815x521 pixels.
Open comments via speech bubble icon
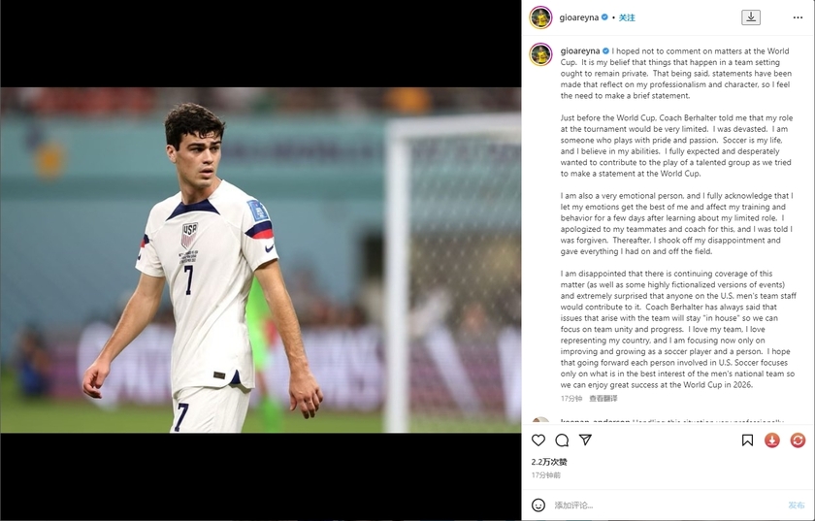click(x=562, y=440)
